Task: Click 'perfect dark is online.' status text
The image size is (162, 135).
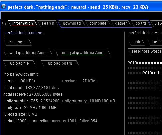Action: coord(24,33)
